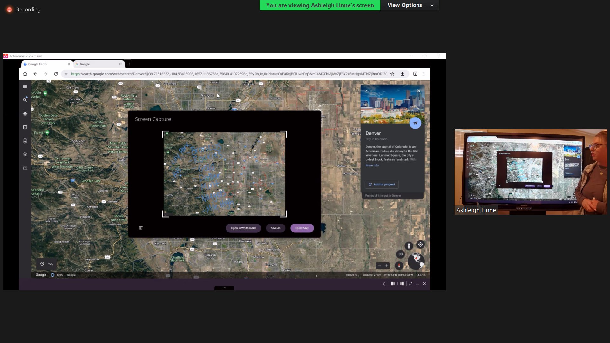This screenshot has width=610, height=343.
Task: Toggle the 3D view button
Action: click(401, 254)
